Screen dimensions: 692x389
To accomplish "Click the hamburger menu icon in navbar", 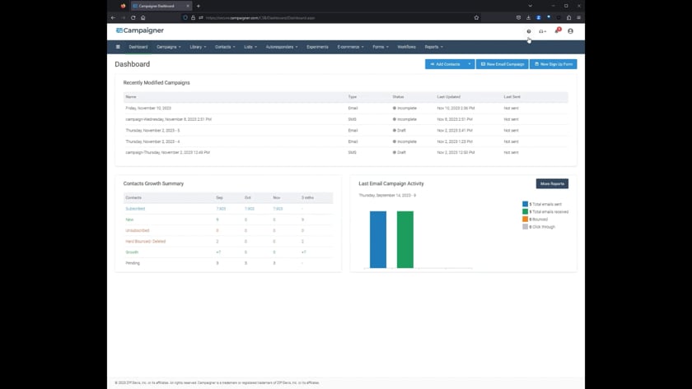I will [x=118, y=47].
